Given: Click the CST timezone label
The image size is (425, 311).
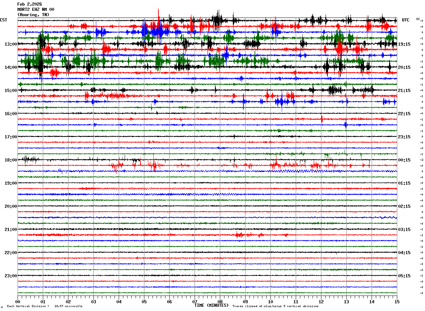Looking at the screenshot, I should coord(4,20).
